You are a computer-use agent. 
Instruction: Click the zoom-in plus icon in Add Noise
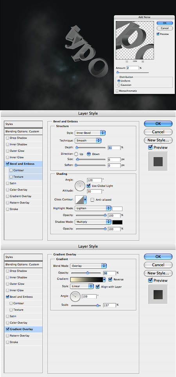pos(143,62)
